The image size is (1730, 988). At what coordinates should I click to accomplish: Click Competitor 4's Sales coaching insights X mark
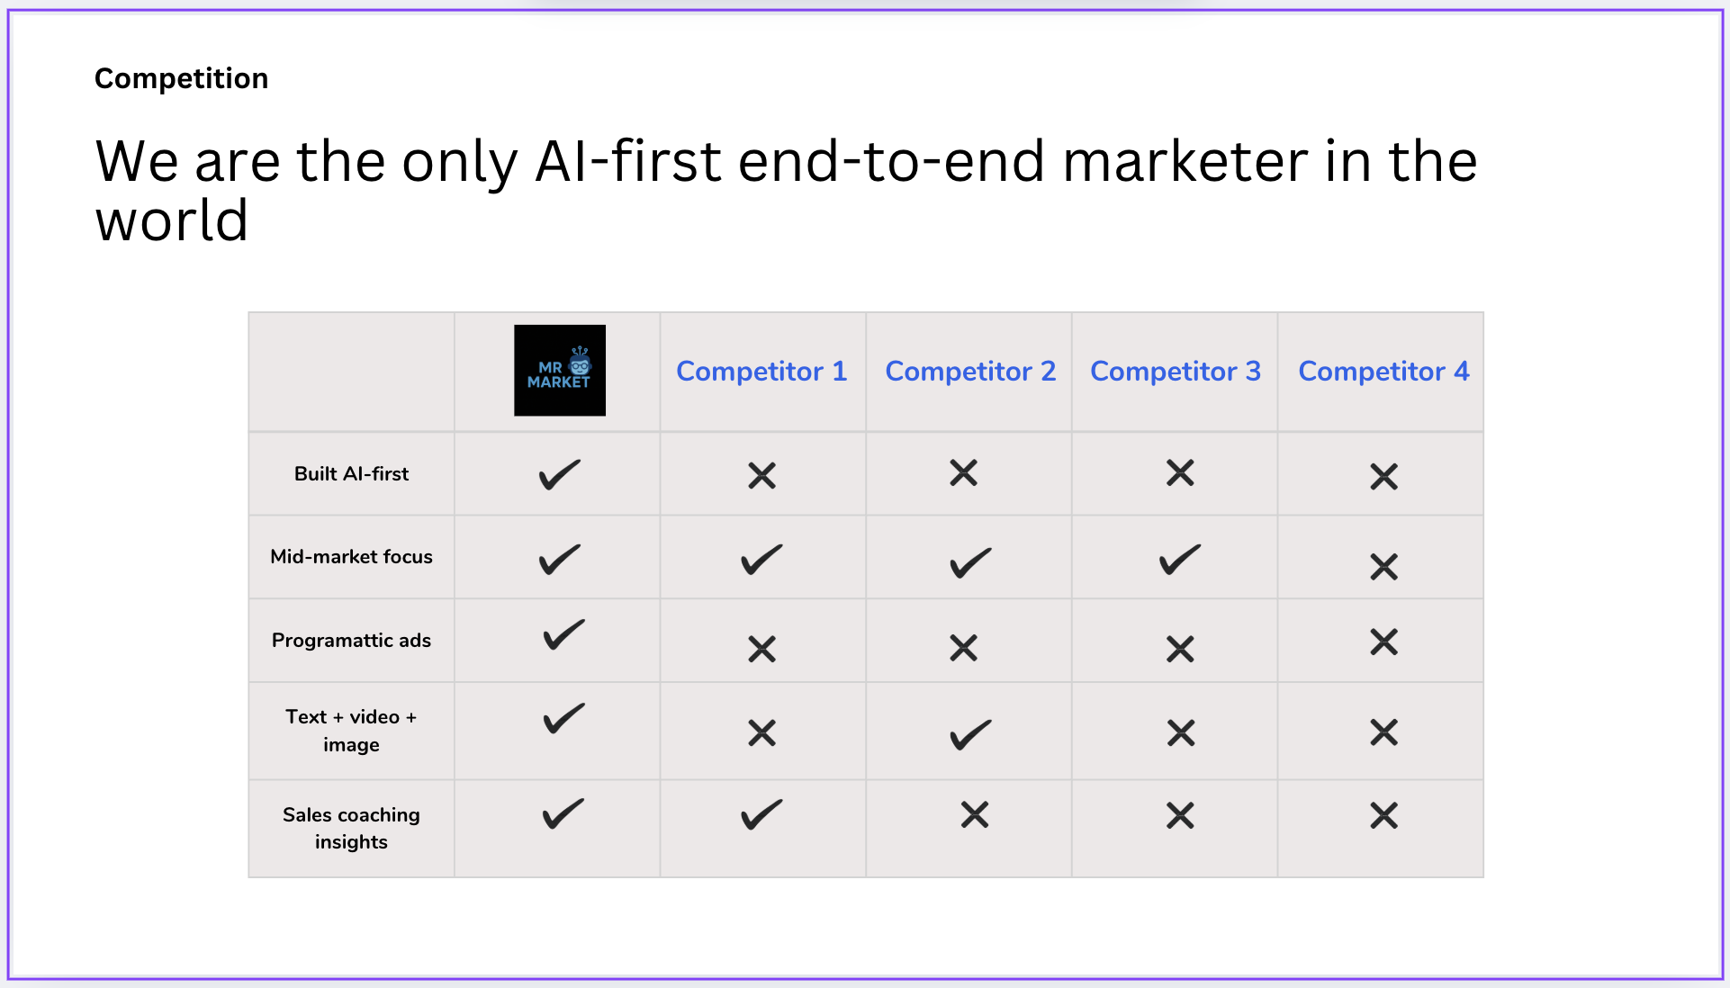(x=1383, y=815)
